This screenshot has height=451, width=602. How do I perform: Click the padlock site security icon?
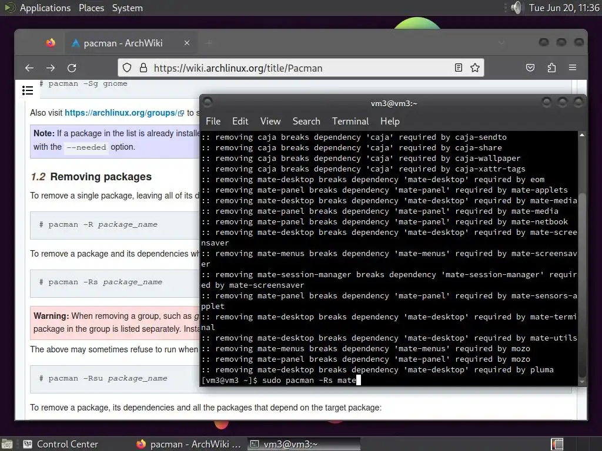point(143,68)
